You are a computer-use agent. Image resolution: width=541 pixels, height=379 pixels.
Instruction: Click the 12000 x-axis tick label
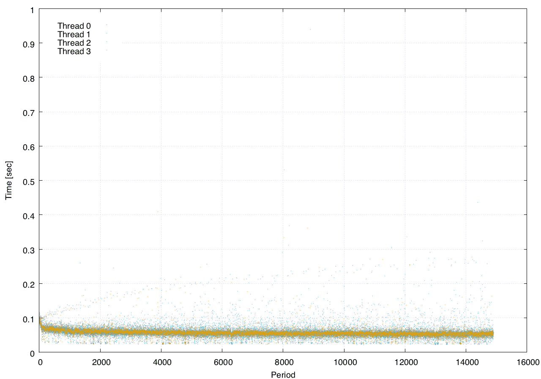[x=405, y=362]
